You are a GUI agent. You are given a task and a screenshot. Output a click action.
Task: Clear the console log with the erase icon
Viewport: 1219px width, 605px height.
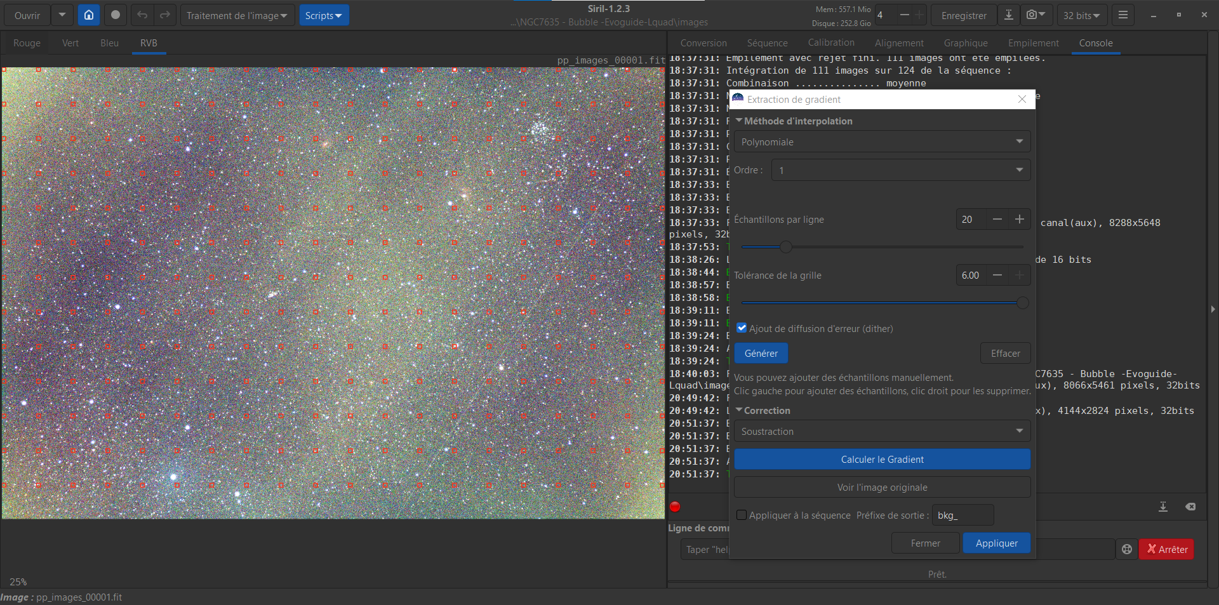[x=1190, y=507]
